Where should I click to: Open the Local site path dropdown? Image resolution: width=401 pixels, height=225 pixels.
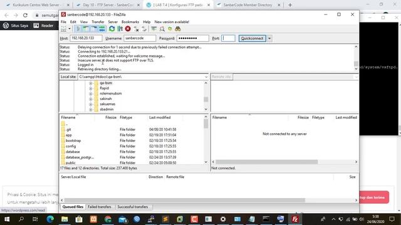[x=206, y=77]
